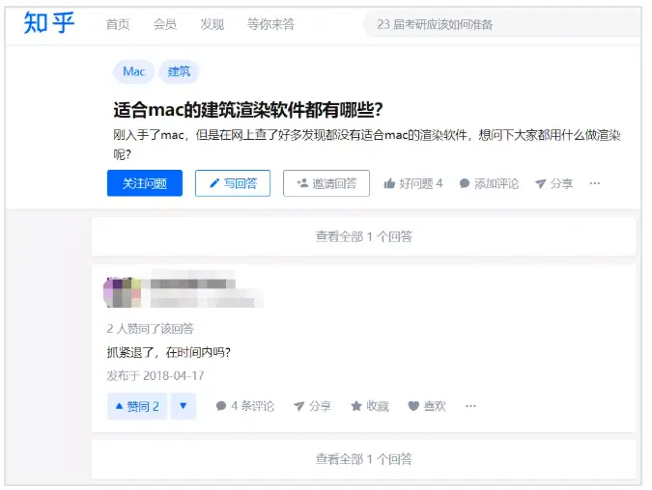
Task: Upvote the answer with 赞同 2
Action: point(137,406)
